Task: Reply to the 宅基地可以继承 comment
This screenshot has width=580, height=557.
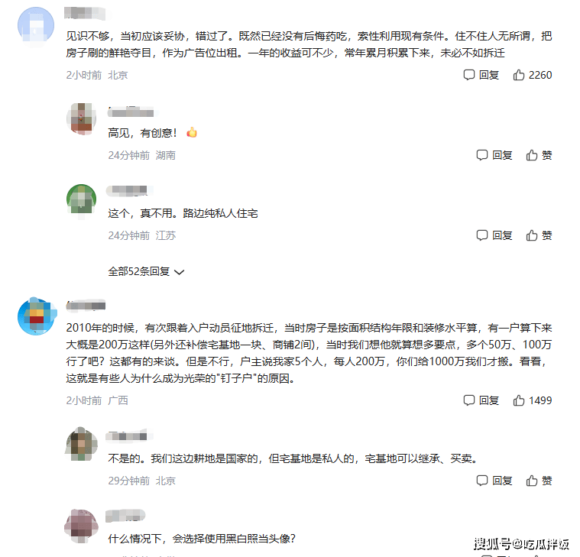Action: 494,481
